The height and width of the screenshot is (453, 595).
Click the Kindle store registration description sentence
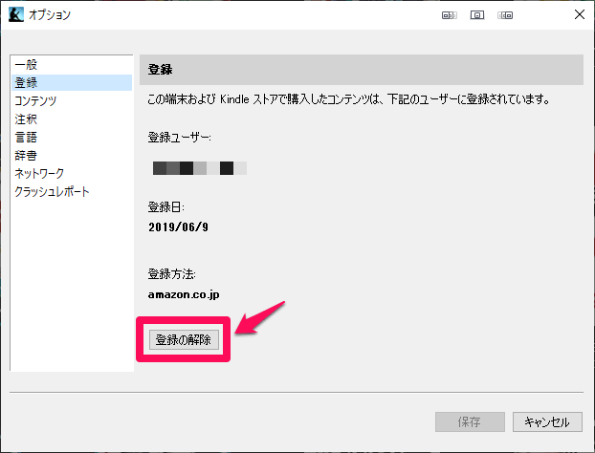349,99
